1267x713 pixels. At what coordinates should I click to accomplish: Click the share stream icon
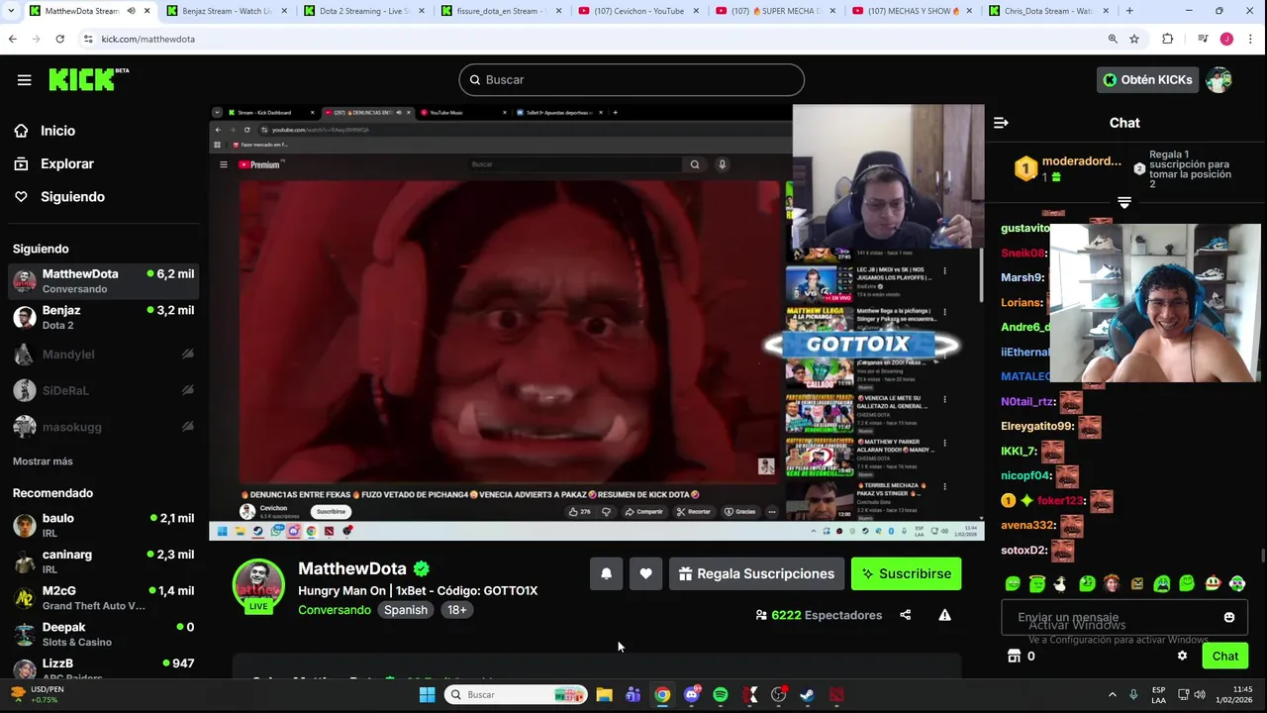pos(905,615)
